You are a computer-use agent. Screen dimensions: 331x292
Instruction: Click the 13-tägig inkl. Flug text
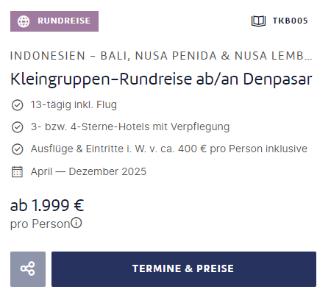pyautogui.click(x=74, y=104)
